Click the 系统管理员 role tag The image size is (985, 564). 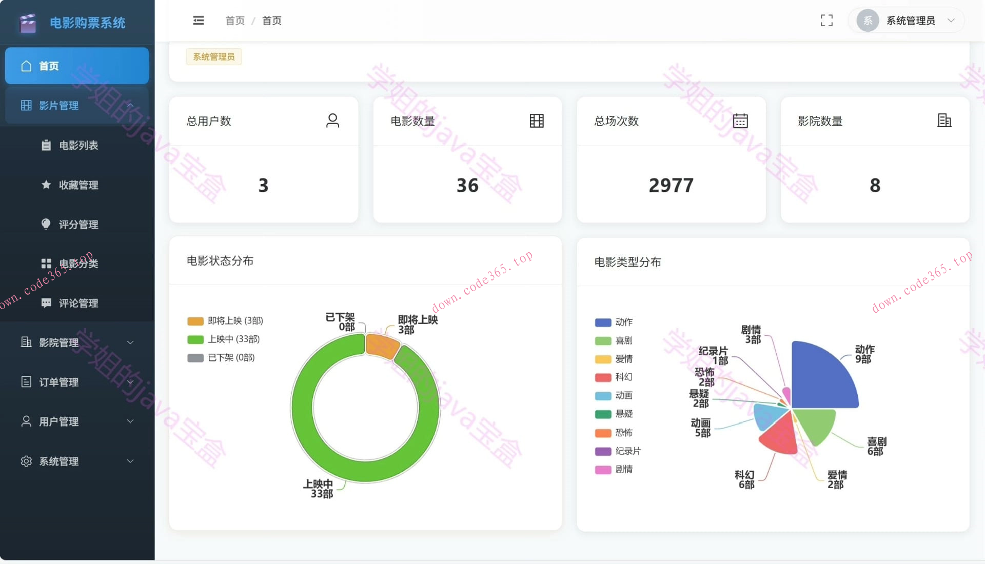(214, 57)
